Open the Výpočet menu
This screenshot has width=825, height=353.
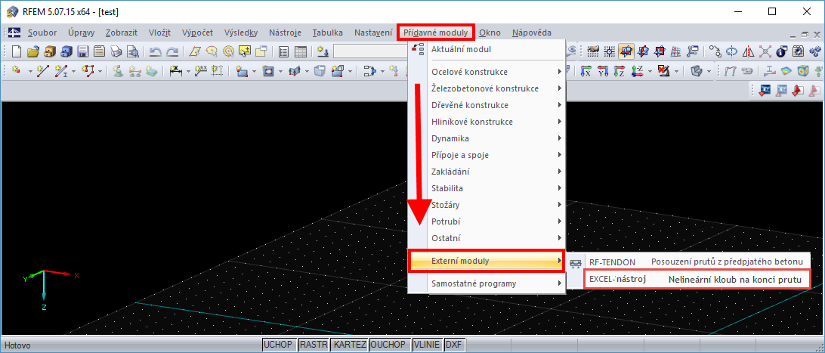197,33
